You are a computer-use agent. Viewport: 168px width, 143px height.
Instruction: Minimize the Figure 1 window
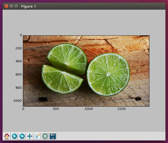[11, 6]
